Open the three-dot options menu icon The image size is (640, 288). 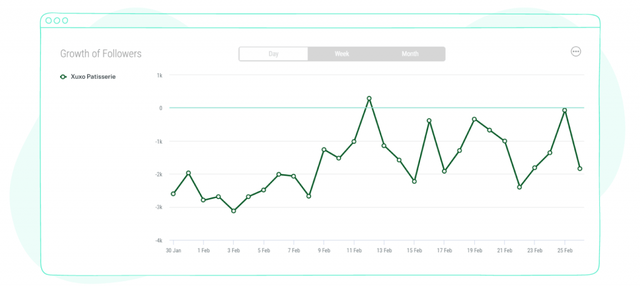576,51
